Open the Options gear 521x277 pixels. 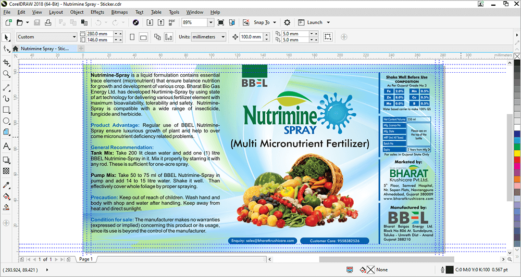(x=287, y=22)
